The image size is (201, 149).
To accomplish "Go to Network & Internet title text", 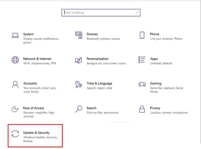I will coord(37,59).
